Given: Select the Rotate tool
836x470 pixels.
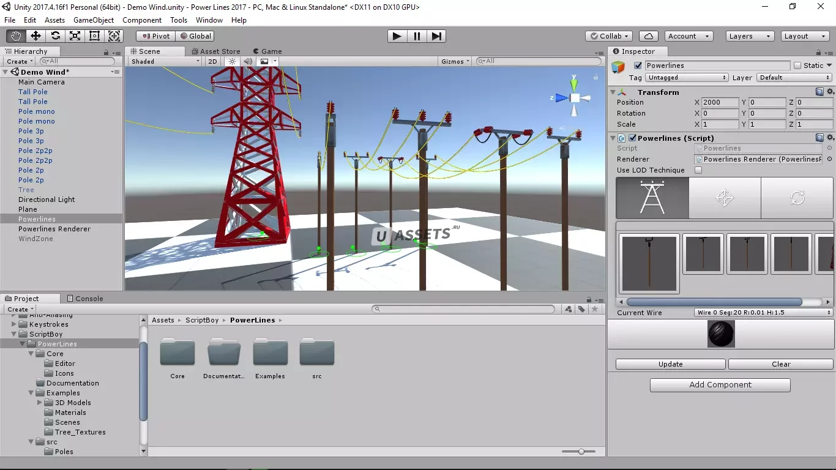Looking at the screenshot, I should click(x=55, y=36).
